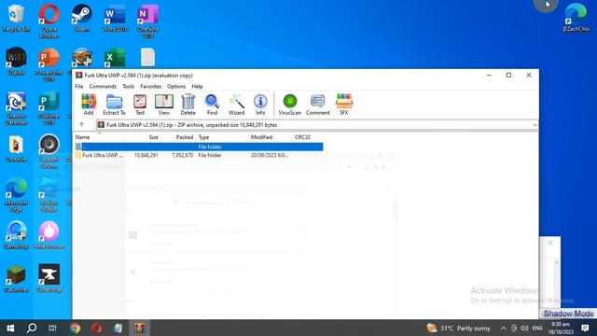Sort by CRC32 column header
597x336 pixels.
click(302, 137)
